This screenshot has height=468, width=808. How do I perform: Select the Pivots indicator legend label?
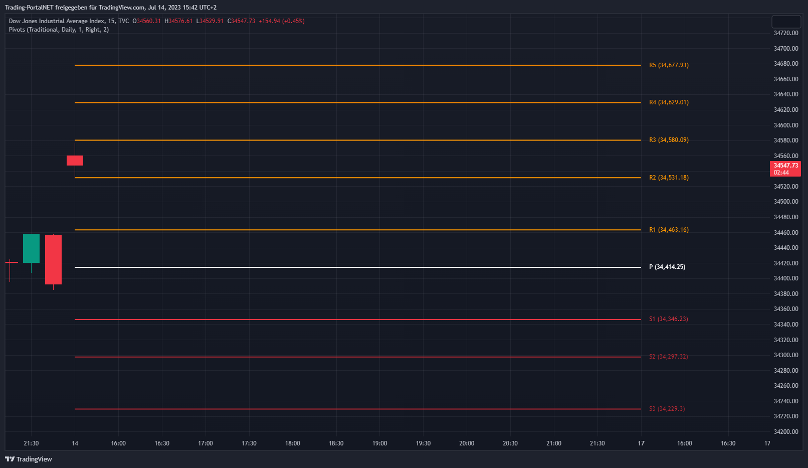[x=59, y=30]
